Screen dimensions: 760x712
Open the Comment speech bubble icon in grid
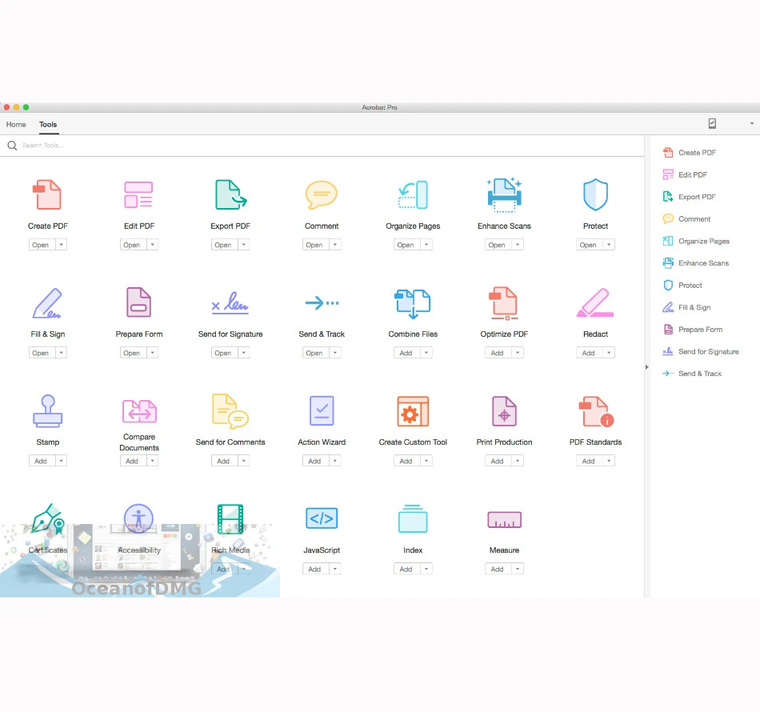[322, 194]
